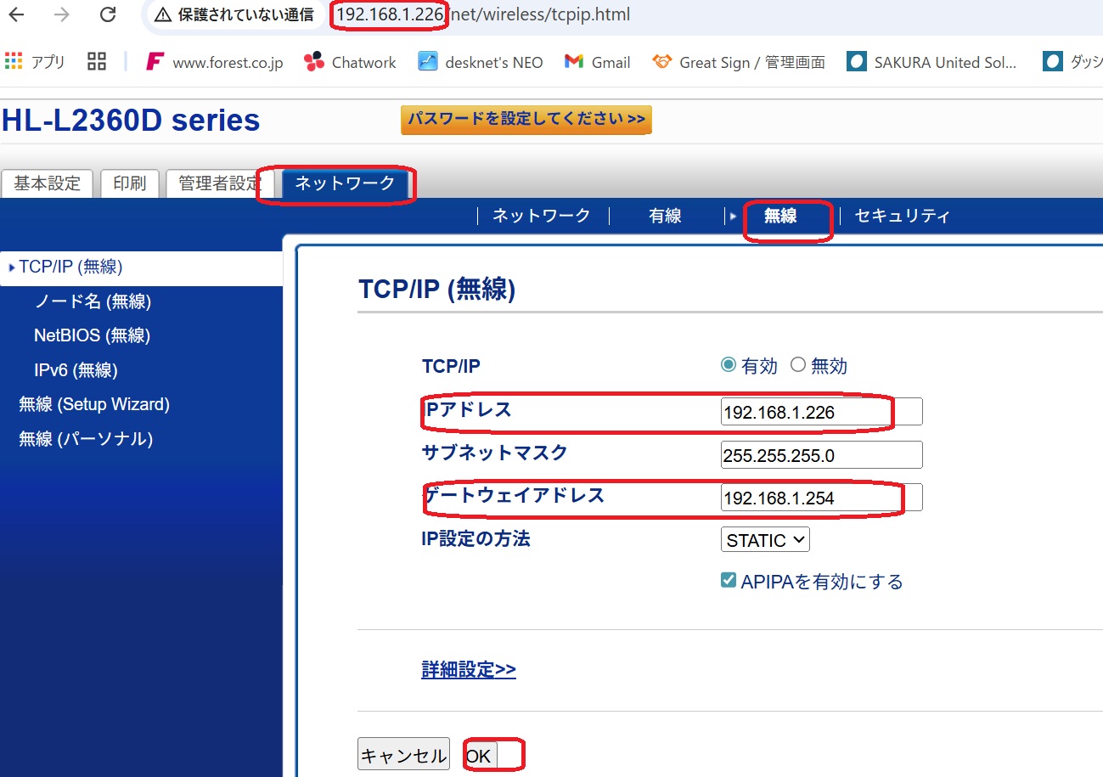1103x777 pixels.
Task: Open the Chatwork bookmark
Action: [x=350, y=62]
